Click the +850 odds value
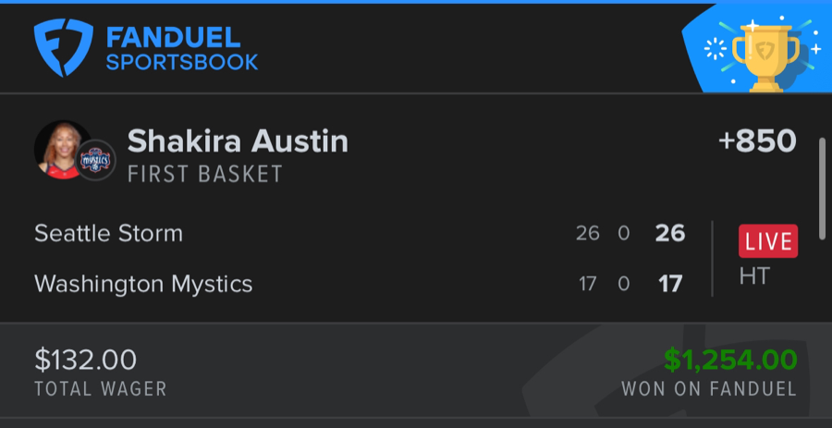Viewport: 832px width, 428px height. click(x=756, y=141)
